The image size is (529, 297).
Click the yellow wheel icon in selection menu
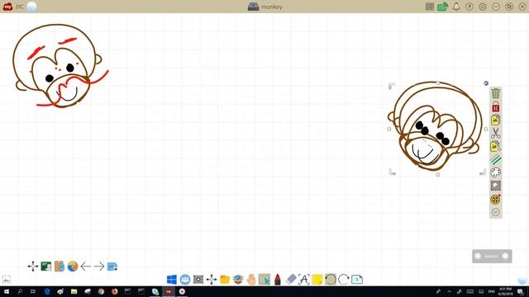click(495, 200)
